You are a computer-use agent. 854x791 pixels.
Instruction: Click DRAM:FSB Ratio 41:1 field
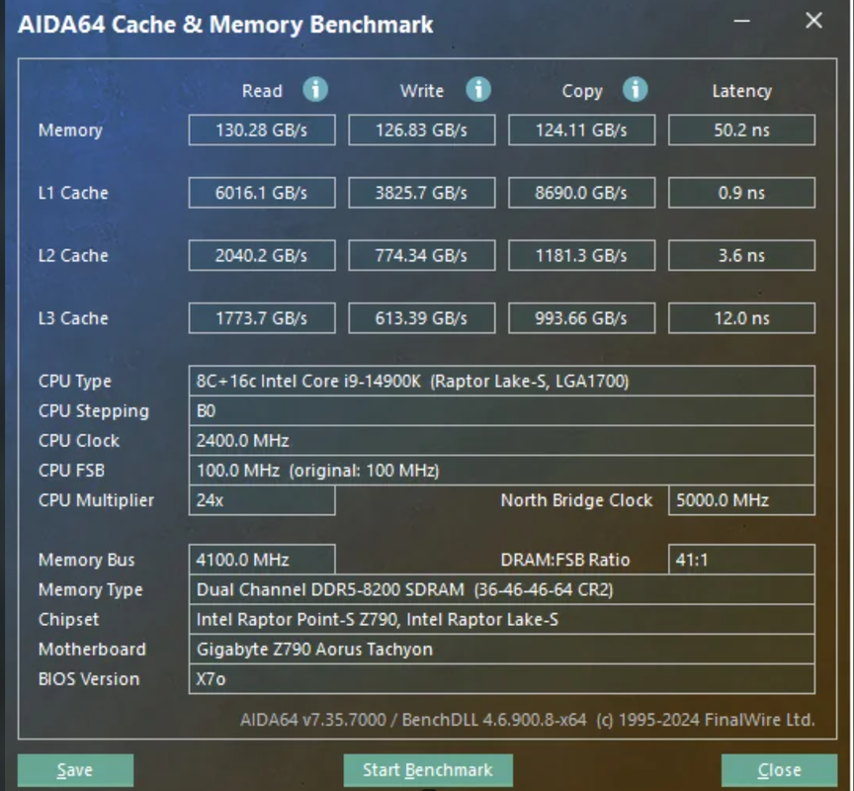coord(741,560)
